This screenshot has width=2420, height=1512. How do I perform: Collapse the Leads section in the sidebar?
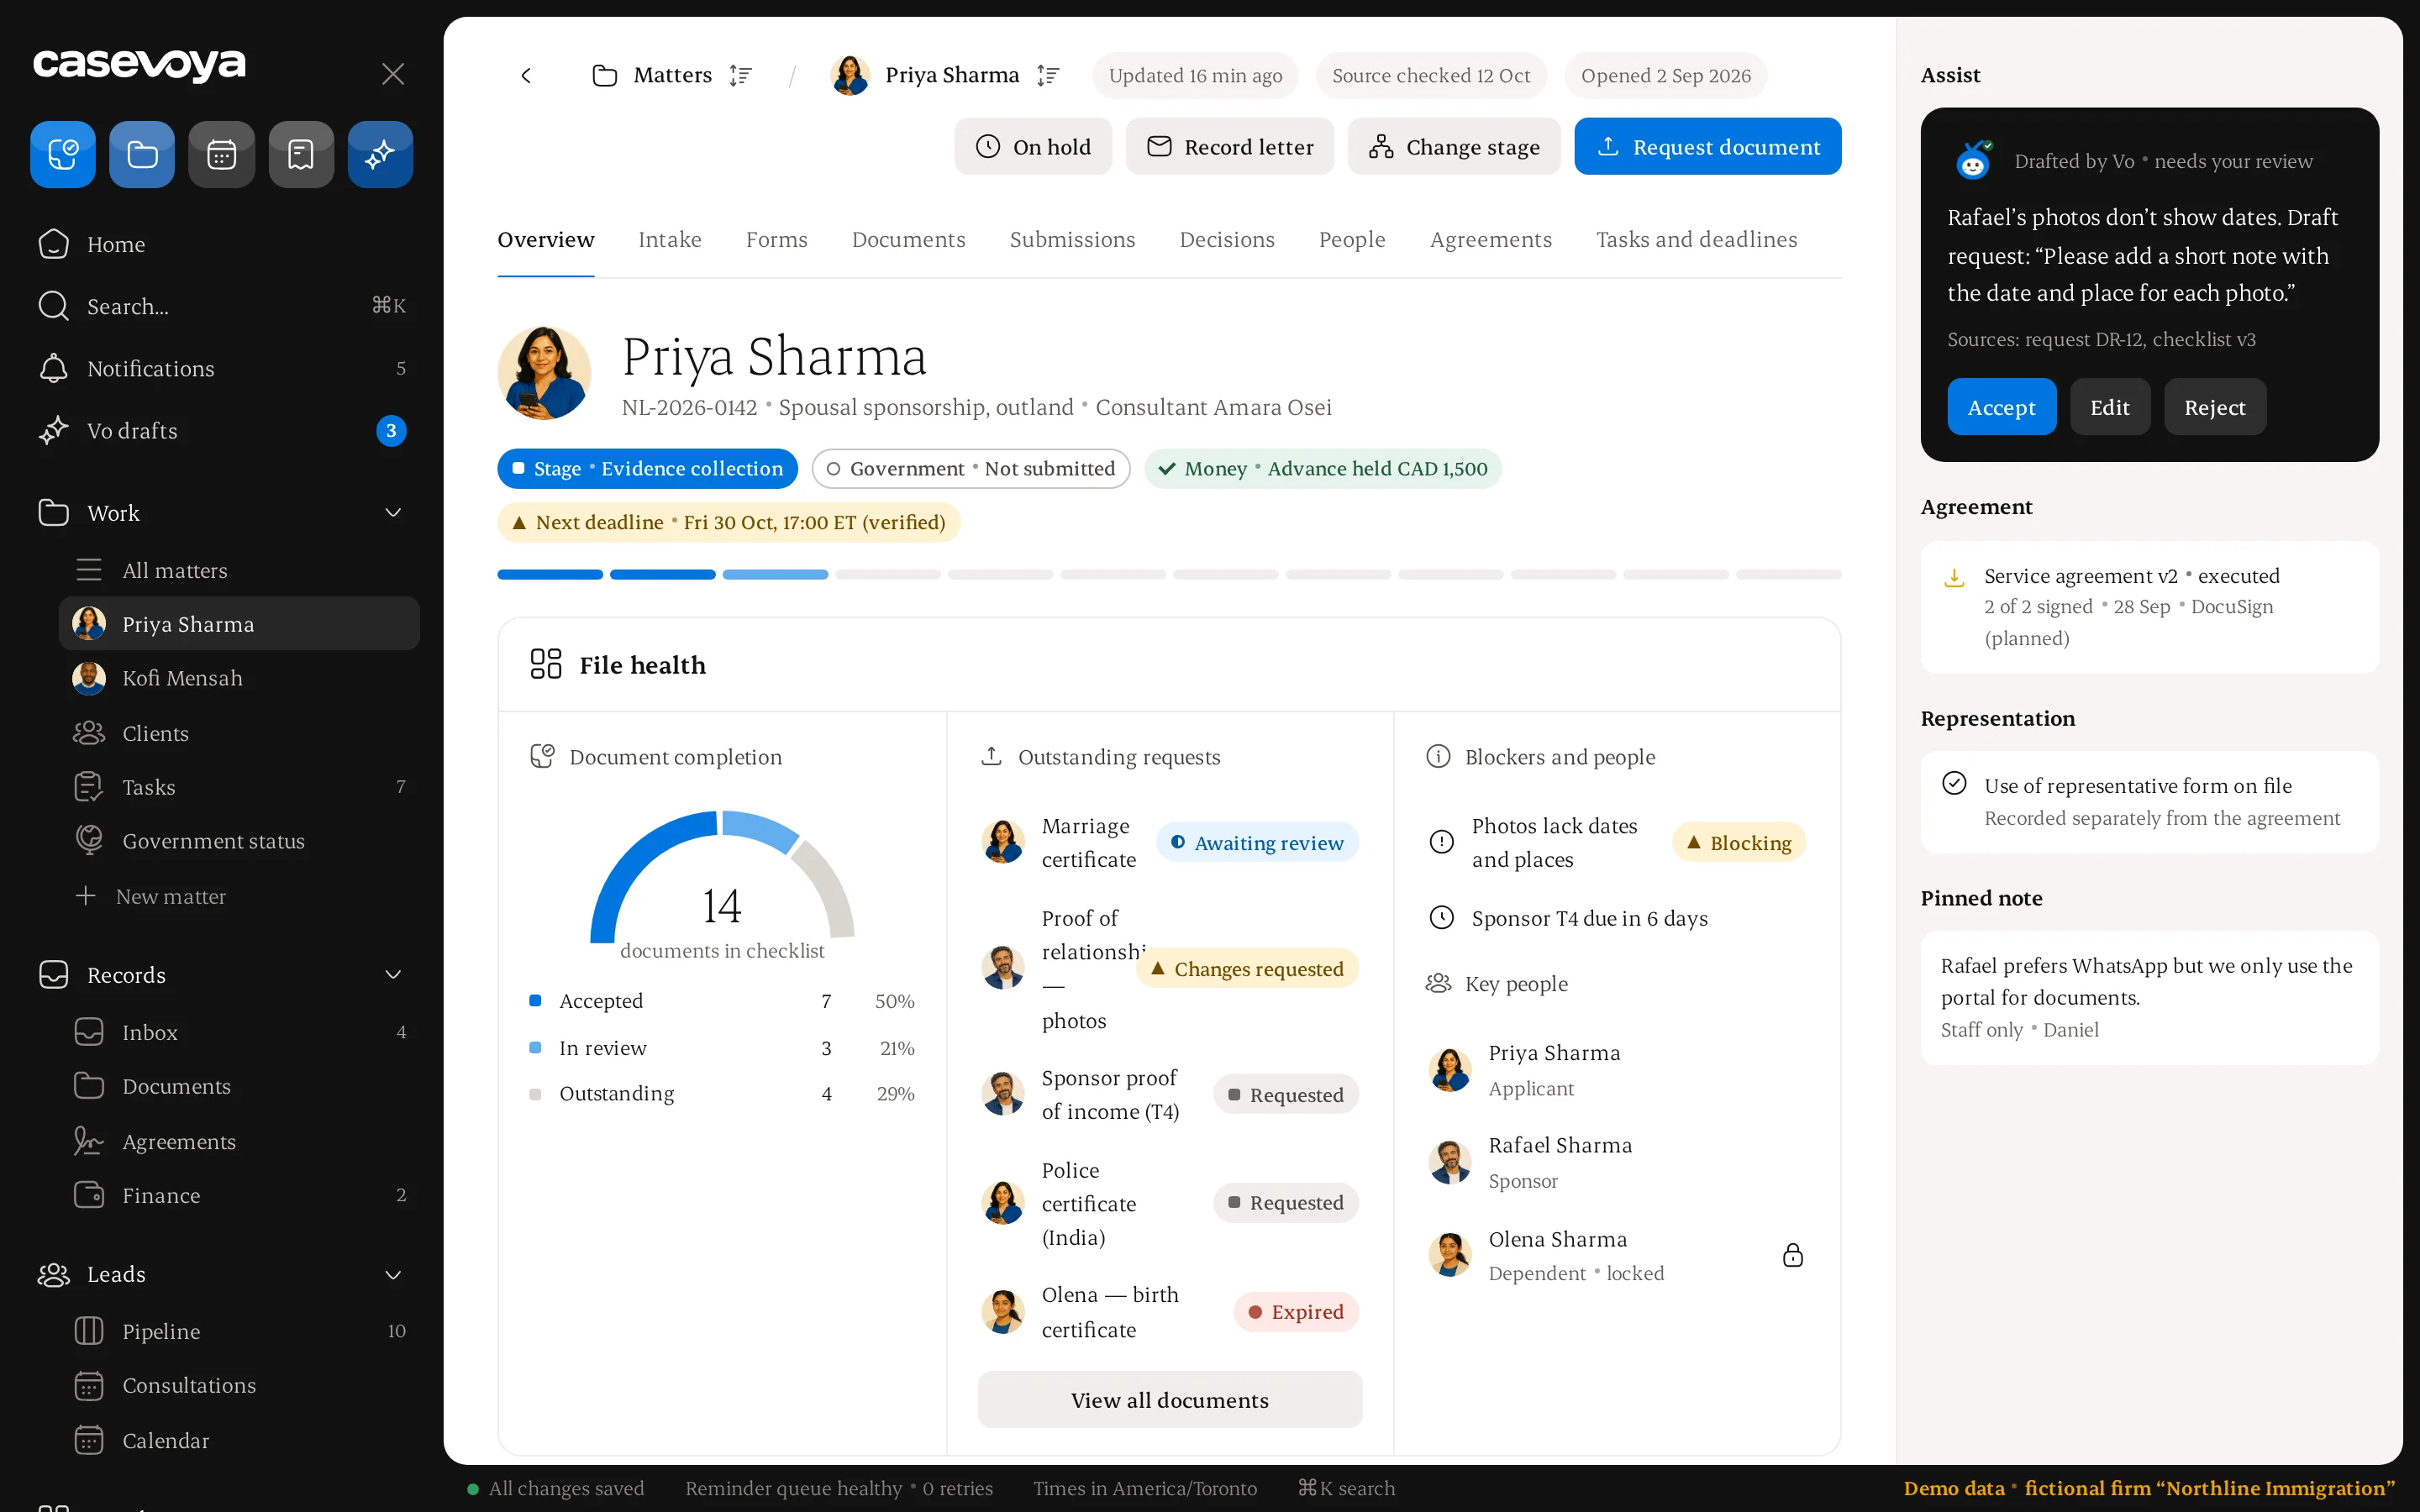[x=393, y=1274]
